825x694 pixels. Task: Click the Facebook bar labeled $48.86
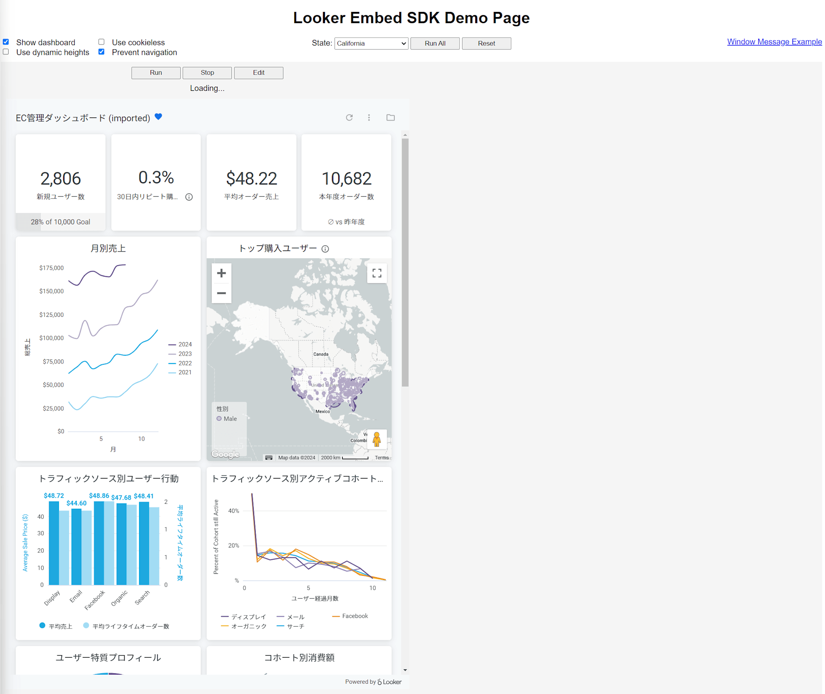tap(99, 544)
